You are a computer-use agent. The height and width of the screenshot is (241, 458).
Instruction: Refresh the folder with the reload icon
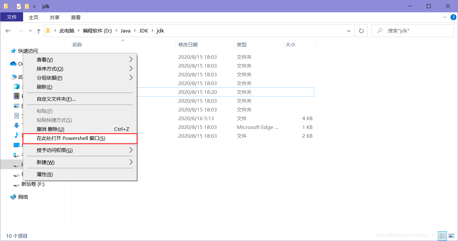(361, 31)
